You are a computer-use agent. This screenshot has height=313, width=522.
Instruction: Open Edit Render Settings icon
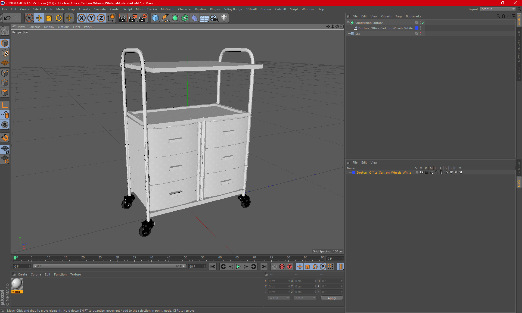coord(143,18)
